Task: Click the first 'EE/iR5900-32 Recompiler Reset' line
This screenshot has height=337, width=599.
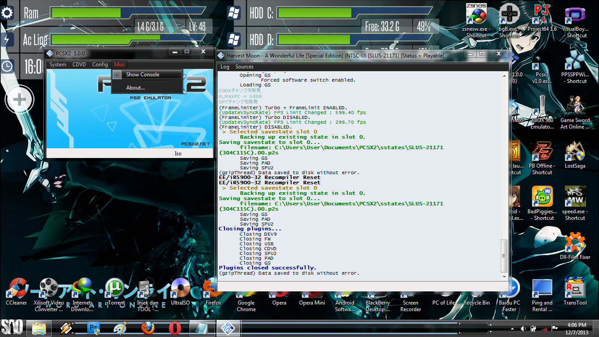Action: (270, 177)
